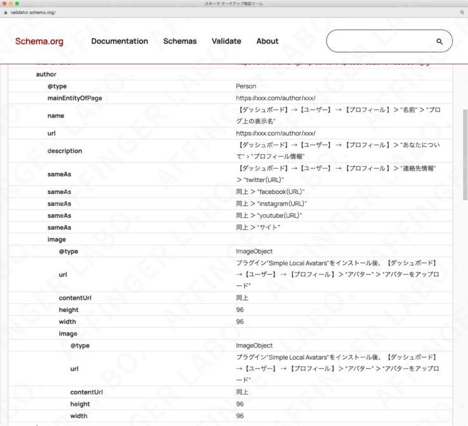Click the last 'width' property label
The image size is (468, 426).
[79, 416]
